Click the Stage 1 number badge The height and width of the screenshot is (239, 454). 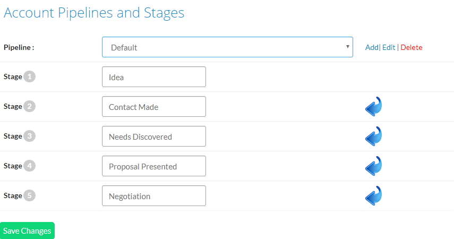pyautogui.click(x=30, y=77)
